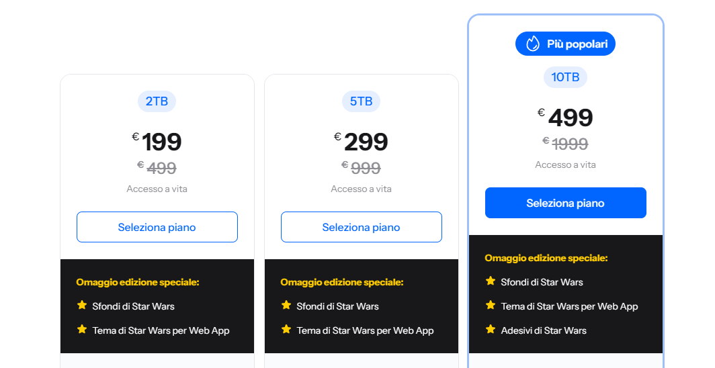
Task: Click the €299 price on 5TB plan
Action: 364,142
